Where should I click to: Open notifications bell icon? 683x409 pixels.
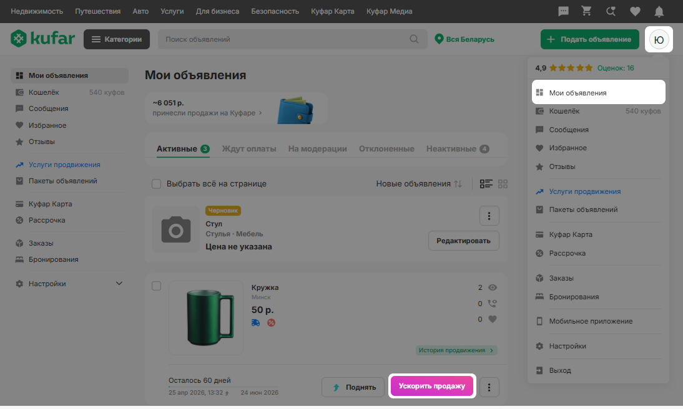click(x=659, y=11)
